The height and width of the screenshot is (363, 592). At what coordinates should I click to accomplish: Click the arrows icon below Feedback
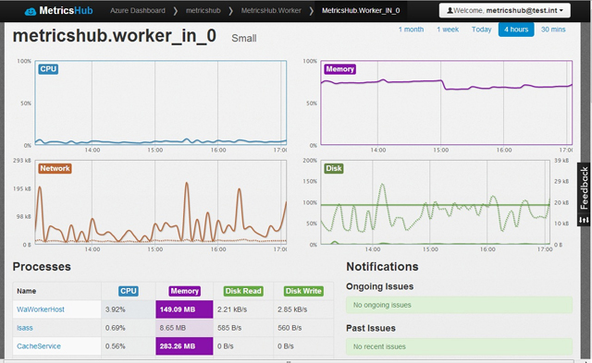tap(584, 220)
